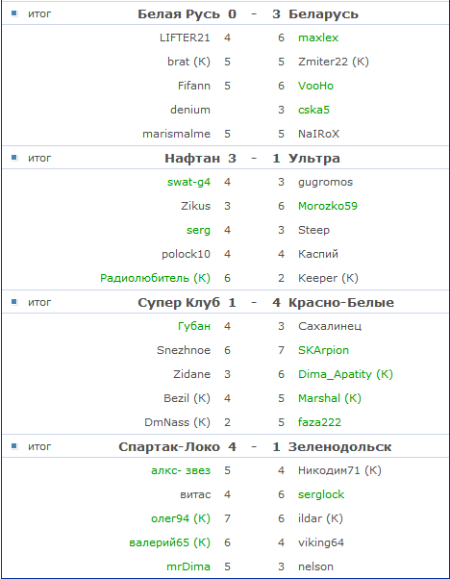
Task: Open Morozko59 player profile
Action: tap(328, 206)
